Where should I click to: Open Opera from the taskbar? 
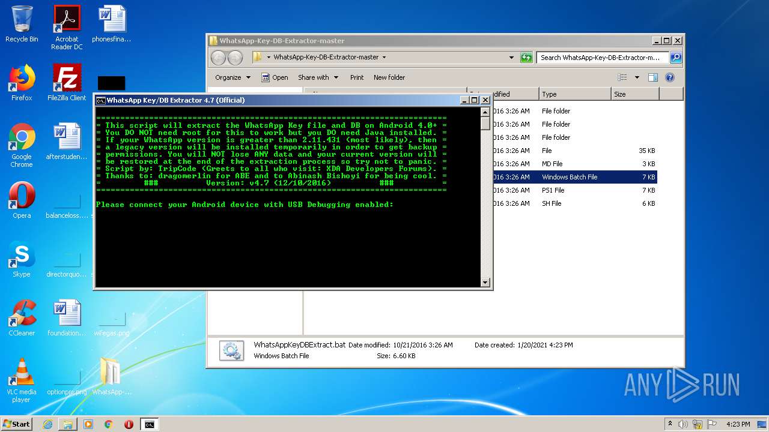129,424
